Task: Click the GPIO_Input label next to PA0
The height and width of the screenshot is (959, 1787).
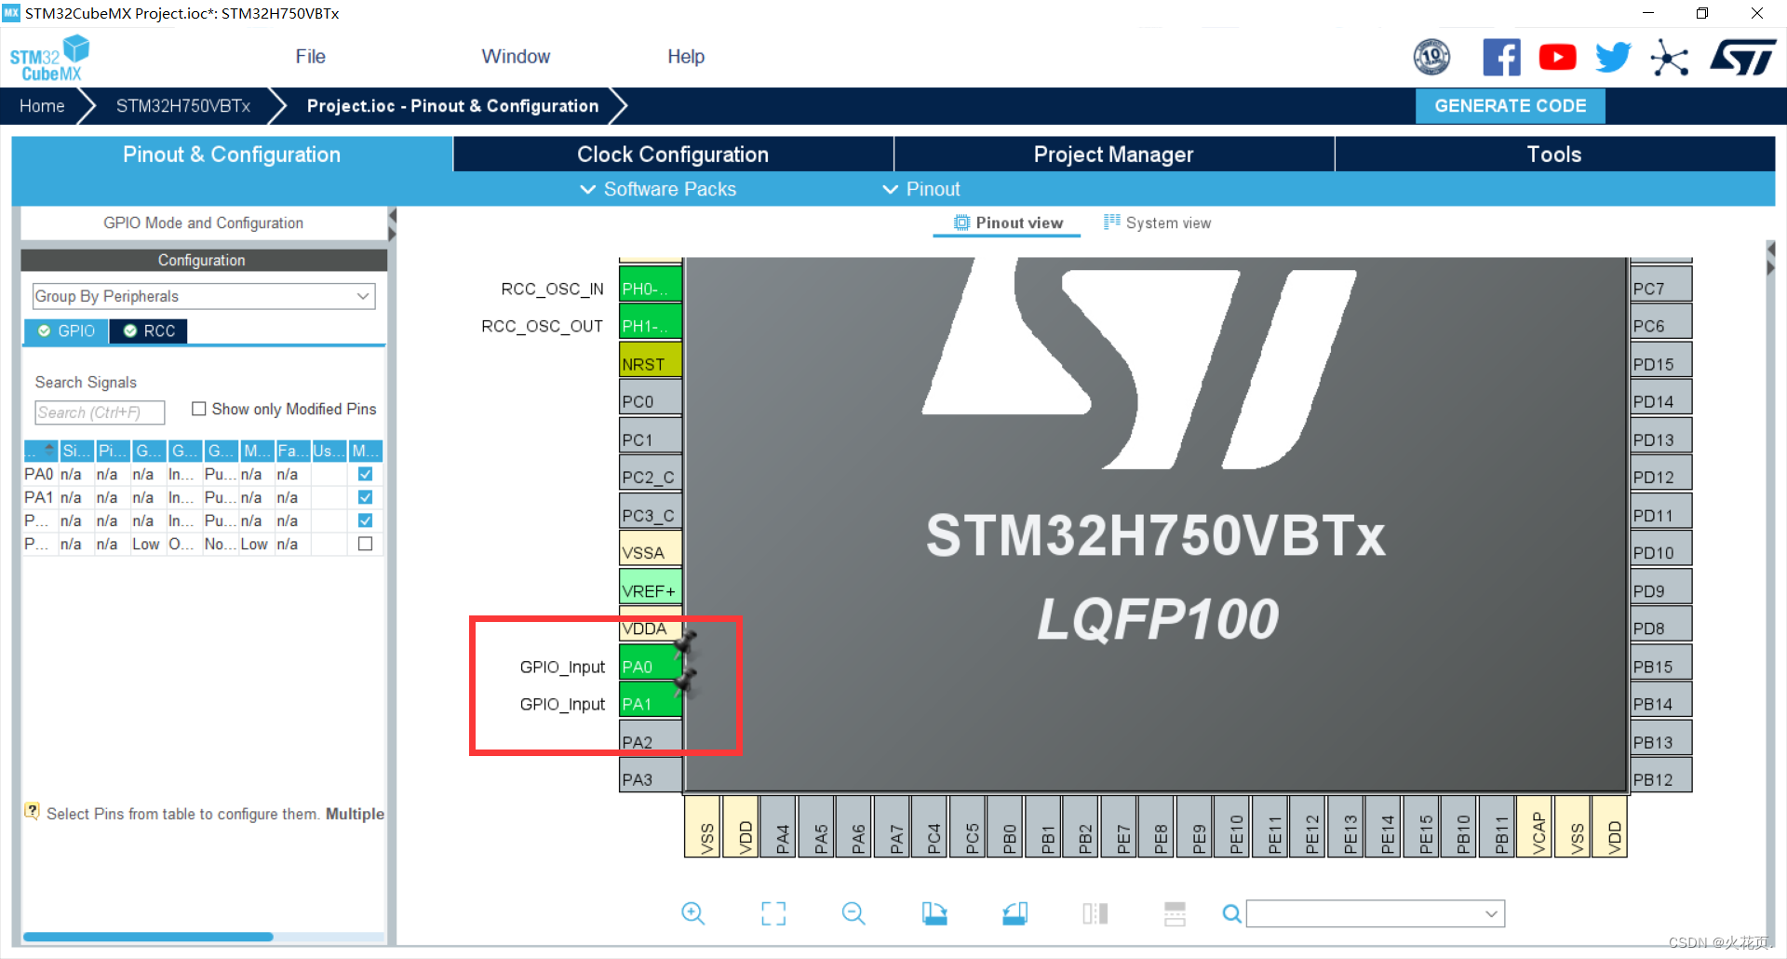Action: pos(562,667)
